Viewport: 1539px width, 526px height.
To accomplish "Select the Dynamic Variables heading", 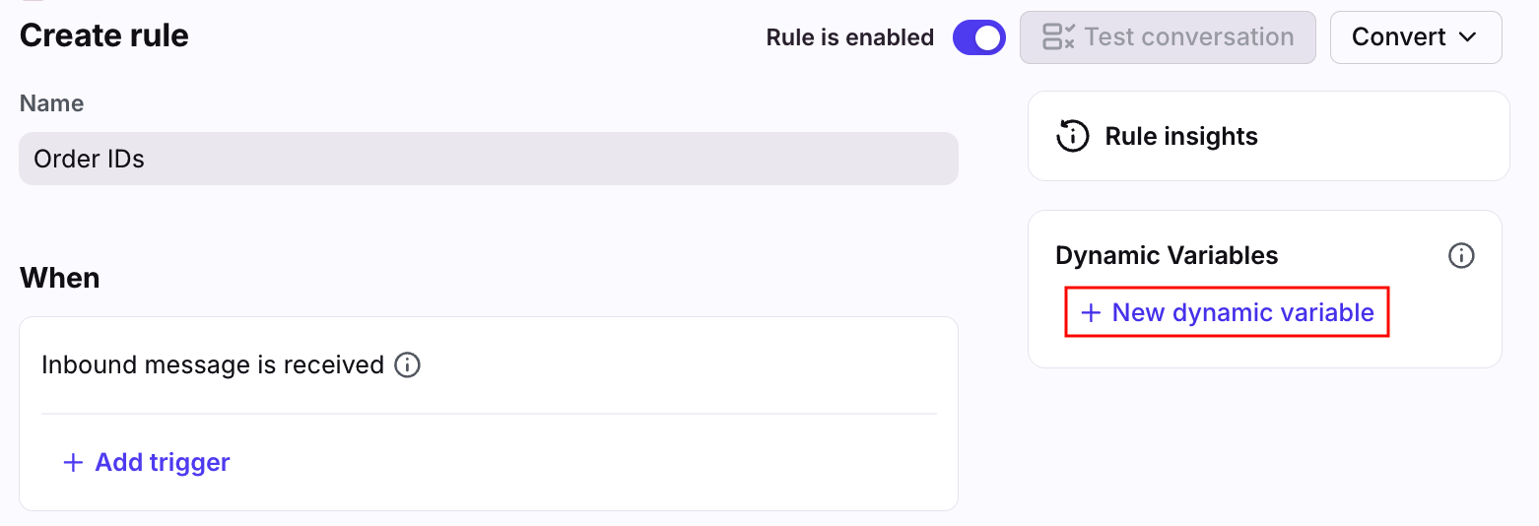I will point(1167,256).
